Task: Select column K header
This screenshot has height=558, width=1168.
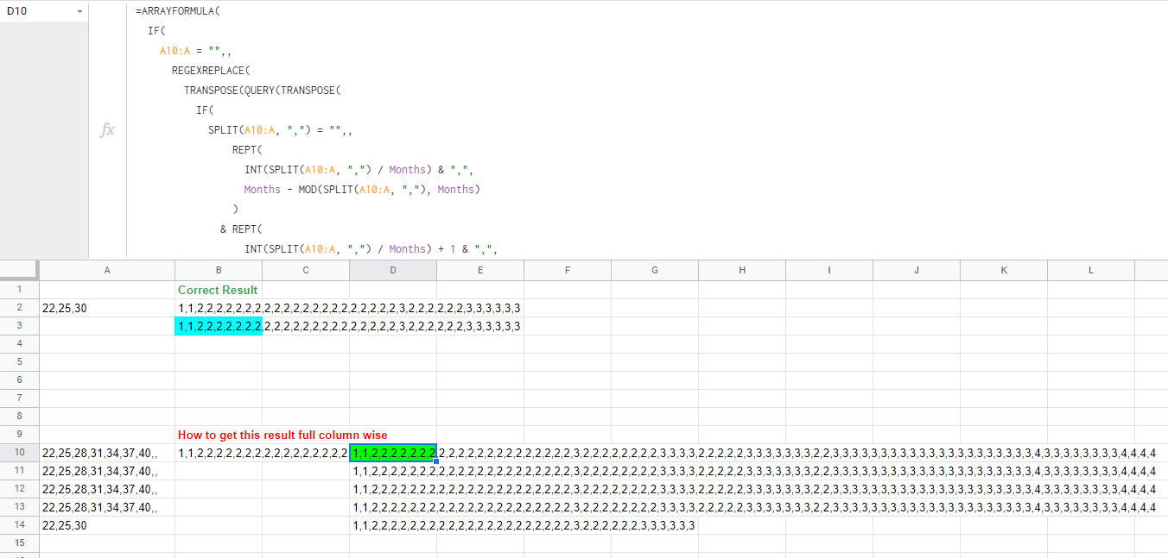Action: [1004, 270]
